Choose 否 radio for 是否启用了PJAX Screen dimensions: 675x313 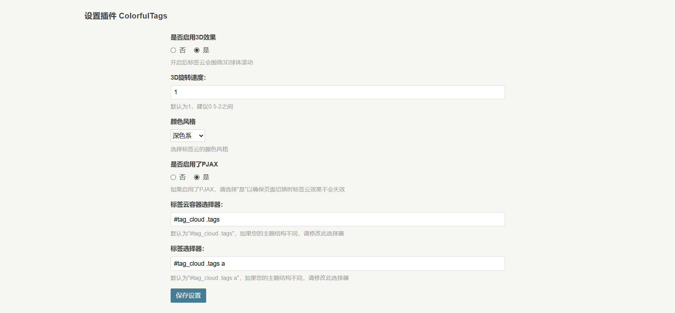pyautogui.click(x=173, y=177)
